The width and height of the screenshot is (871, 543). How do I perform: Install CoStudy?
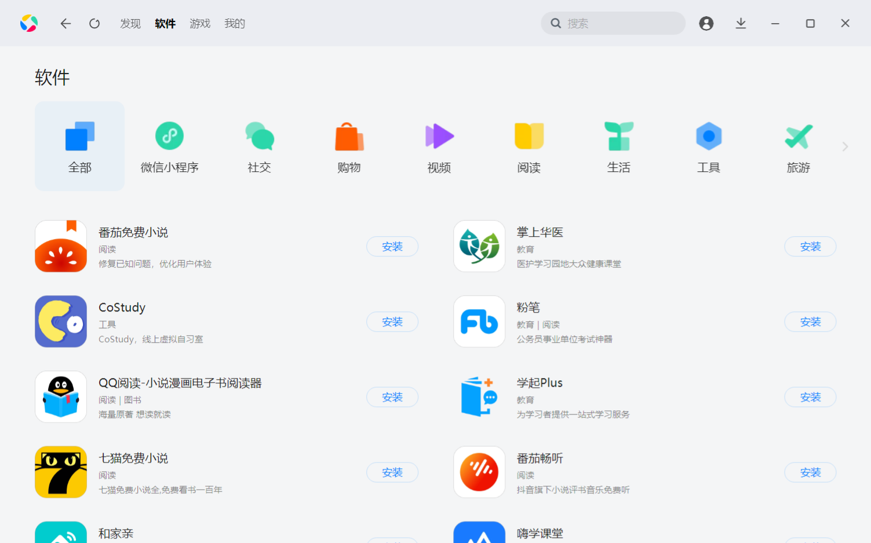point(392,322)
